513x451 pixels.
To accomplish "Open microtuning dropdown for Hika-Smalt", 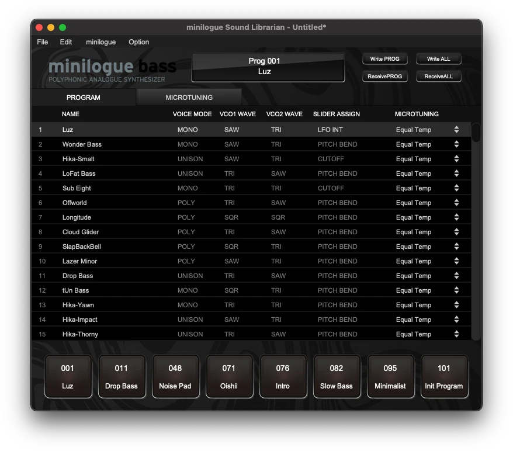I will pos(456,159).
